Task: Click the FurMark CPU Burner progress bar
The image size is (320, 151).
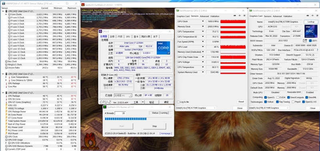Action: (138, 119)
